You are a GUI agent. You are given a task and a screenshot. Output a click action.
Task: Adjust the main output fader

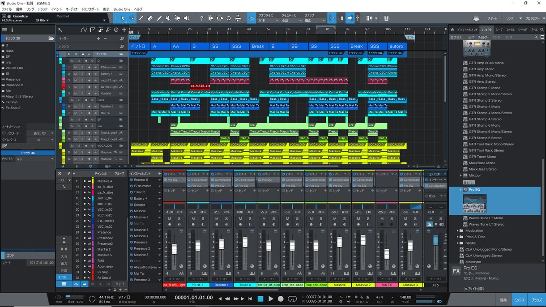435,240
